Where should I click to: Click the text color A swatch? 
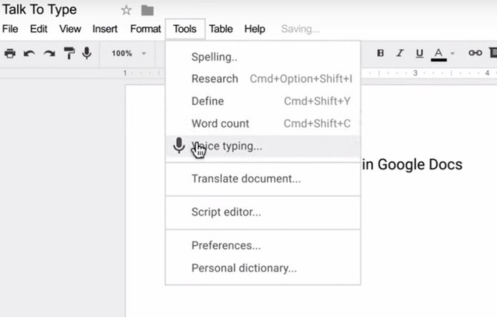click(x=438, y=53)
